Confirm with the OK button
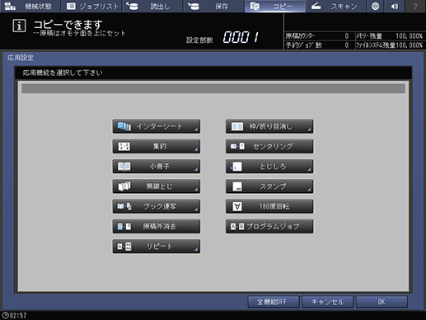The height and width of the screenshot is (320, 426). pyautogui.click(x=382, y=302)
